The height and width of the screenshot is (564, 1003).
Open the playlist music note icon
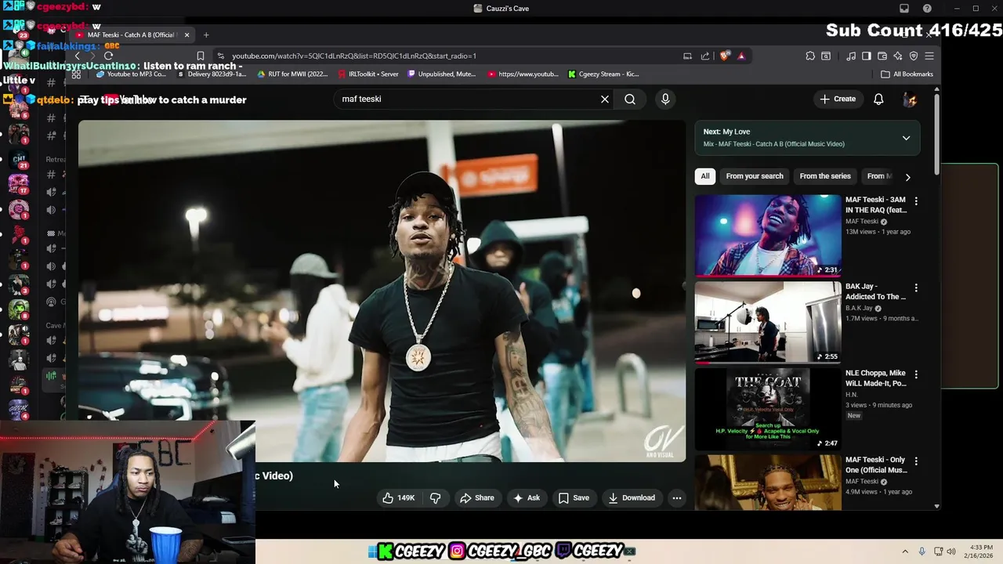tap(851, 56)
